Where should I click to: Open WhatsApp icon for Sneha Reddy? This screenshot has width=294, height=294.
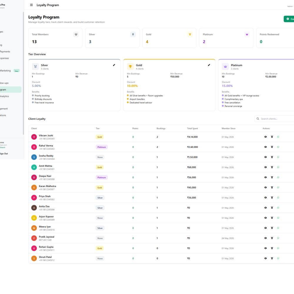point(278,157)
